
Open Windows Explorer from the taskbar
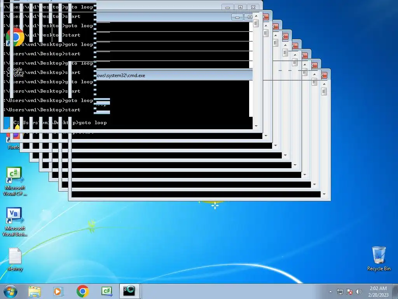(x=35, y=291)
